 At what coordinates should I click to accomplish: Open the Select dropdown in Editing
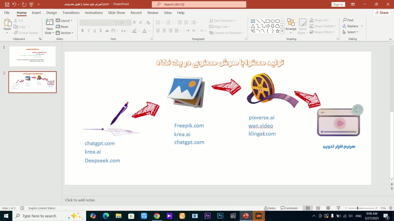(x=351, y=32)
